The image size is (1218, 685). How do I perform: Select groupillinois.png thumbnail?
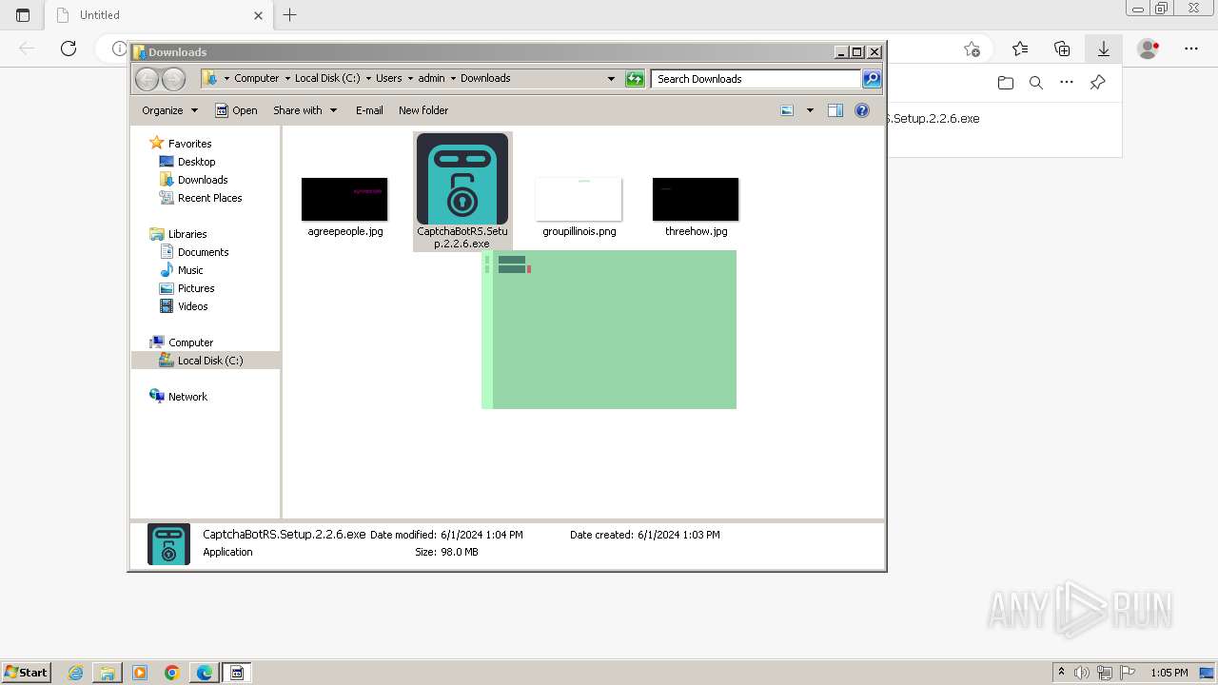click(x=579, y=199)
